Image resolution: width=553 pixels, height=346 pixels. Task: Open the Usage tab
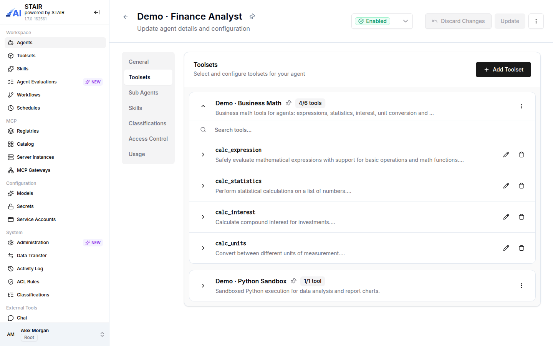tap(148, 154)
